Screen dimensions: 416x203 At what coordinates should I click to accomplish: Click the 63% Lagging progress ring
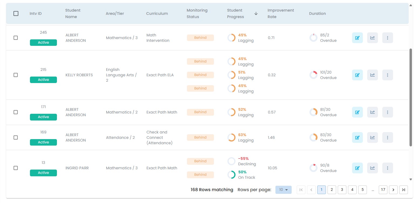coord(231,137)
